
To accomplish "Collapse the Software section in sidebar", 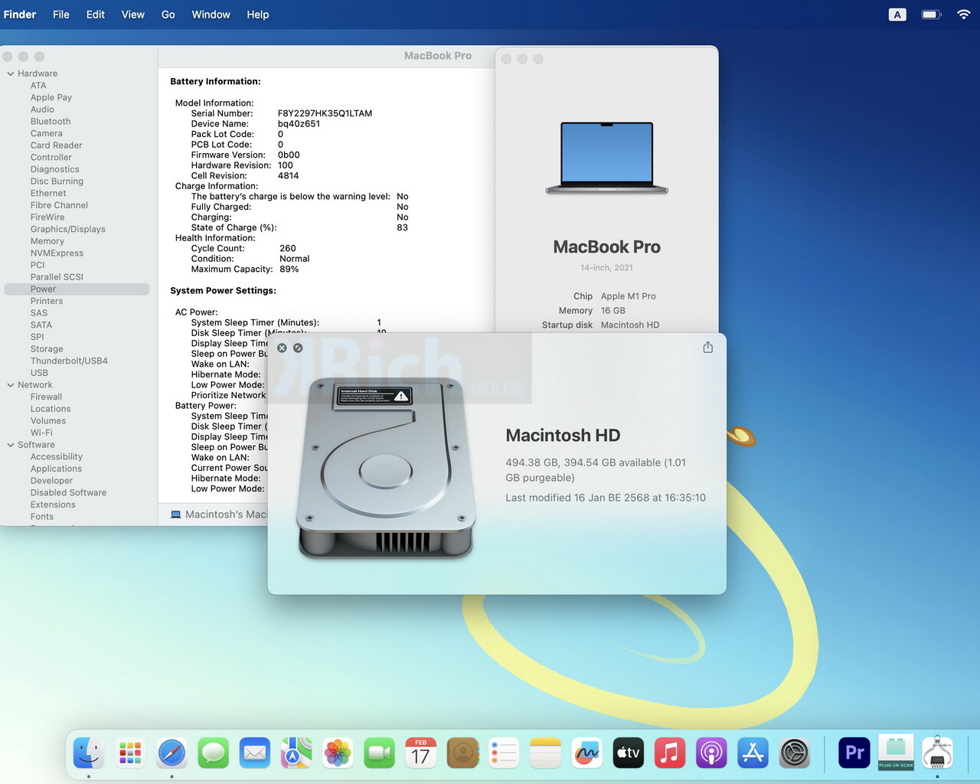I will pyautogui.click(x=11, y=445).
